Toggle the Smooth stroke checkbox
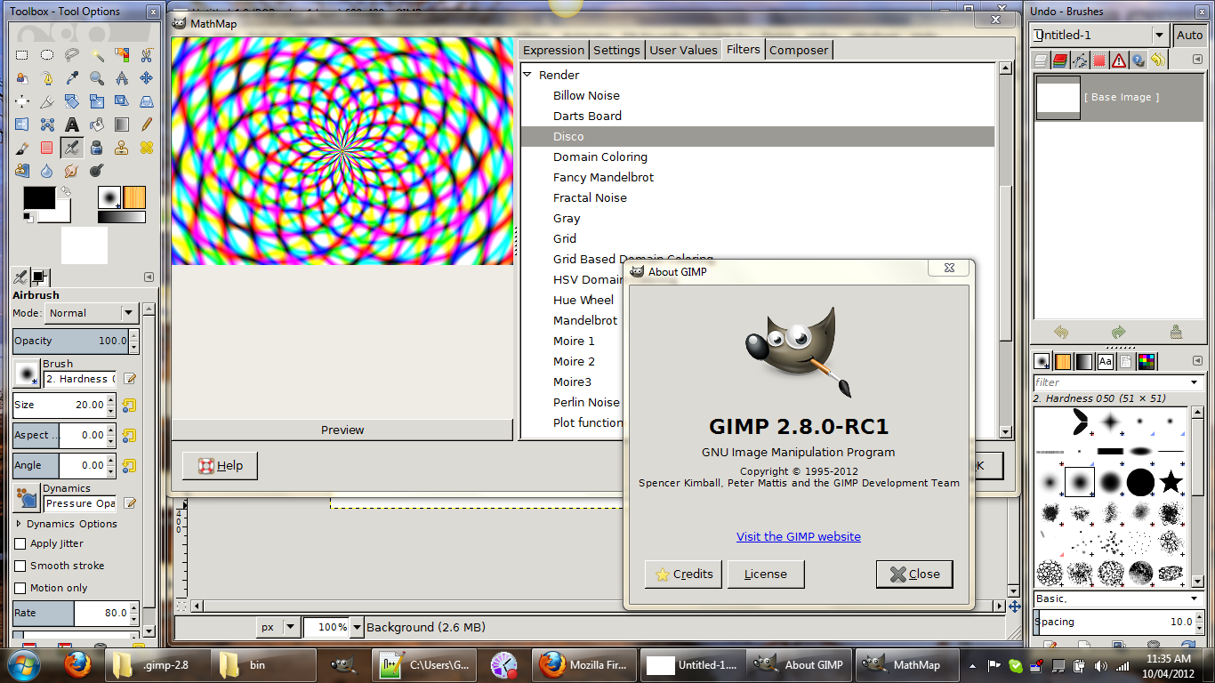The width and height of the screenshot is (1215, 683). [x=20, y=566]
